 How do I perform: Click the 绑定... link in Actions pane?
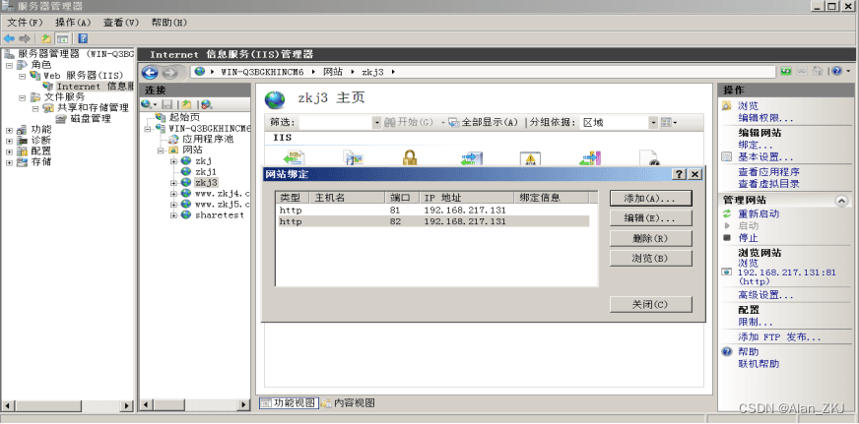(756, 145)
